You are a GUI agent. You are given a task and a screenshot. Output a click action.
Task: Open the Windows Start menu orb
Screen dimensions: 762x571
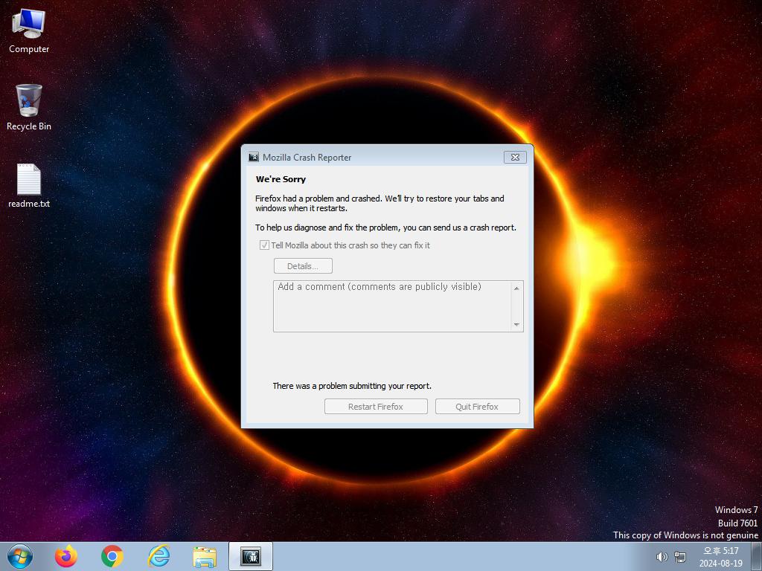tap(20, 556)
